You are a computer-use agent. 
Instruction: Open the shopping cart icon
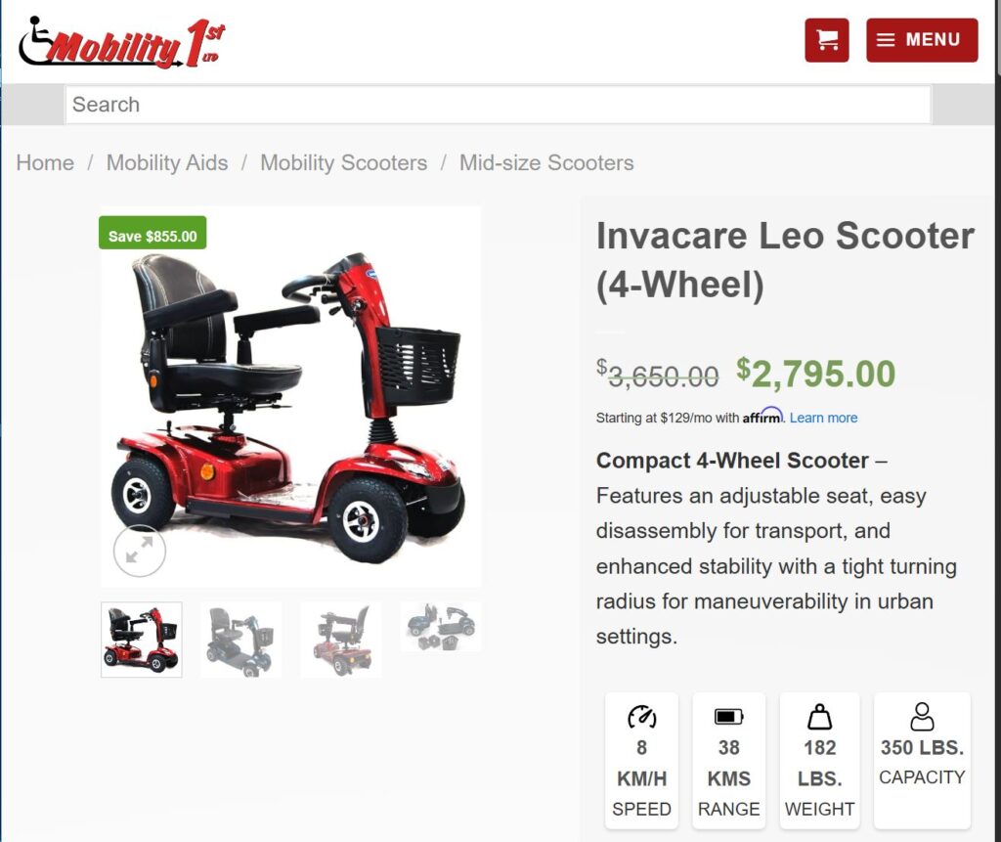(x=827, y=40)
